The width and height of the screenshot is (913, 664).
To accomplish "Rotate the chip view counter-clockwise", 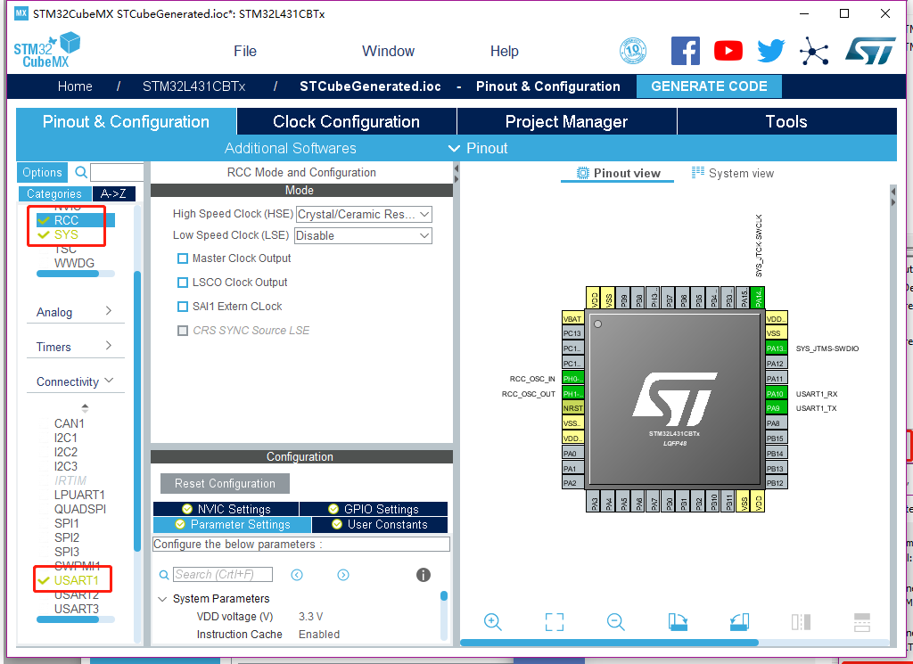I will (738, 621).
